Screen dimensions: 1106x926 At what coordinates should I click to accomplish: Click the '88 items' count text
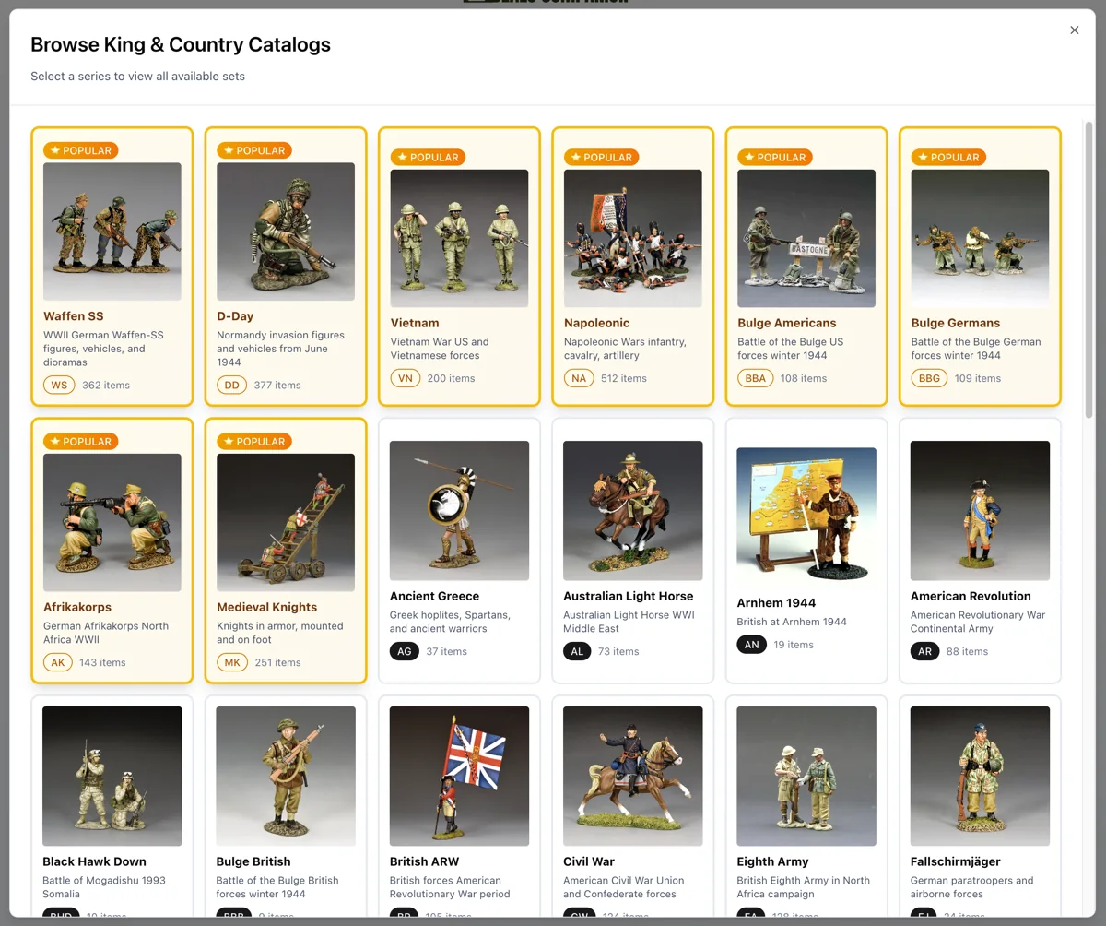pyautogui.click(x=967, y=651)
